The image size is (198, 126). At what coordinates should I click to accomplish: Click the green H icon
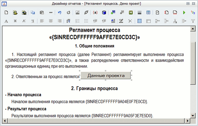(x=131, y=12)
